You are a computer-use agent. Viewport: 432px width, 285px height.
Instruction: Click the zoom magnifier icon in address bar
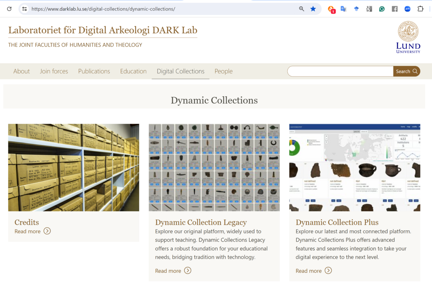pyautogui.click(x=301, y=9)
